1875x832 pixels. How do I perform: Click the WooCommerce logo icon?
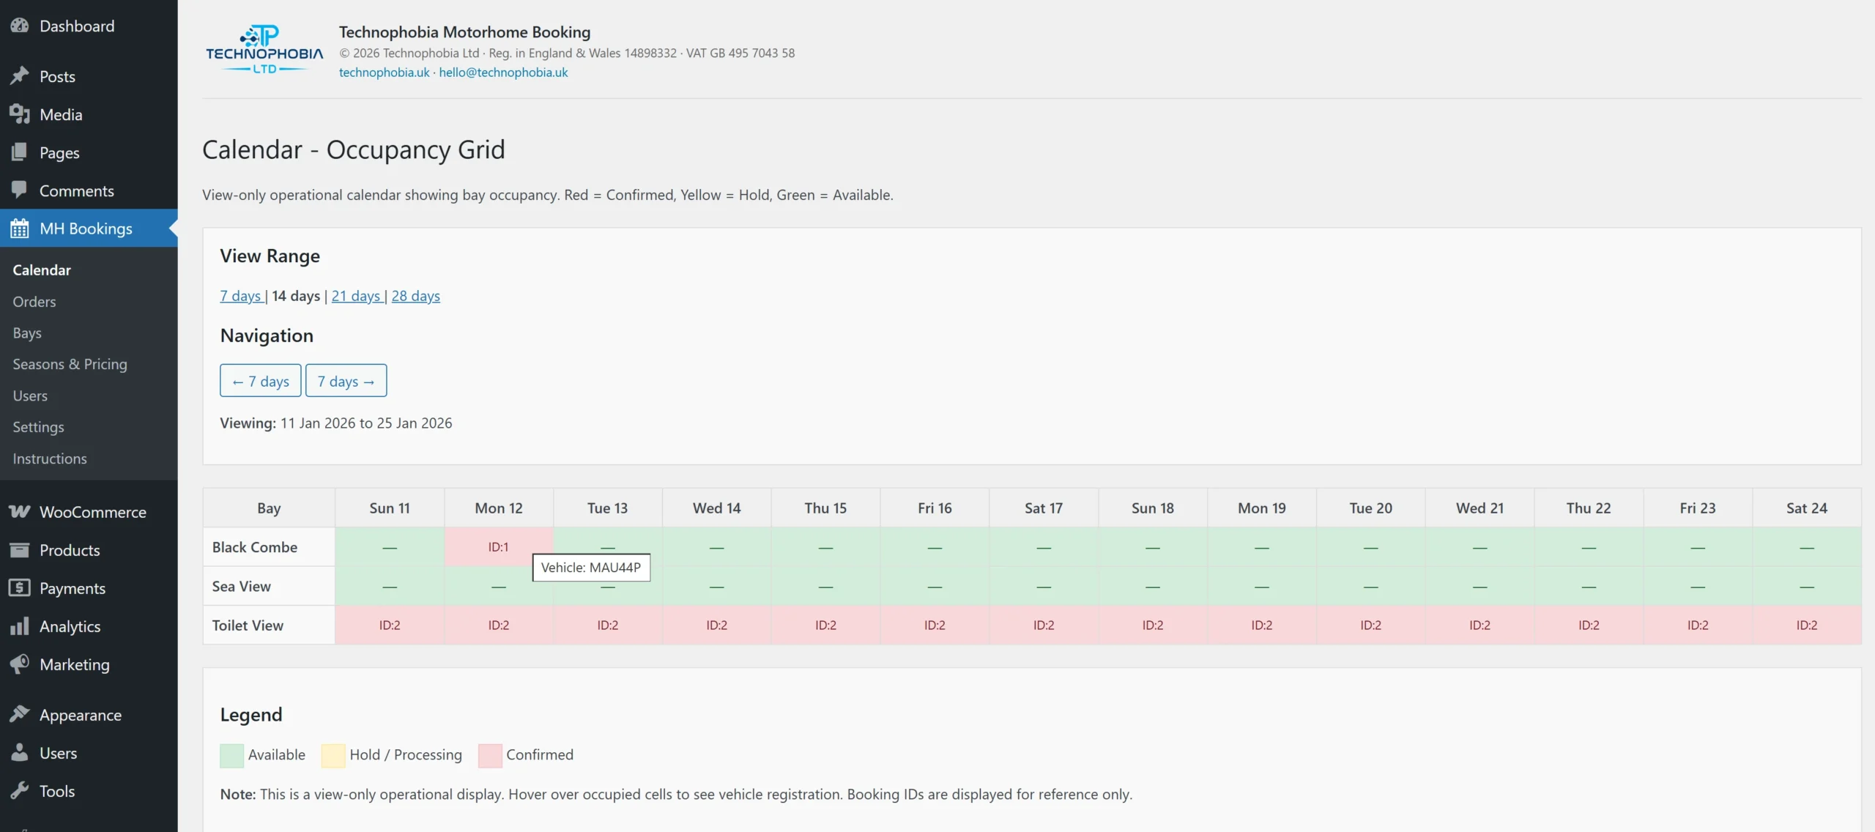coord(20,512)
